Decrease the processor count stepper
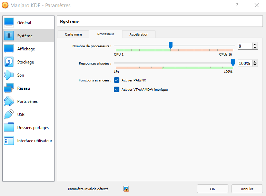Screen dimensions: 266x196 coord(255,48)
